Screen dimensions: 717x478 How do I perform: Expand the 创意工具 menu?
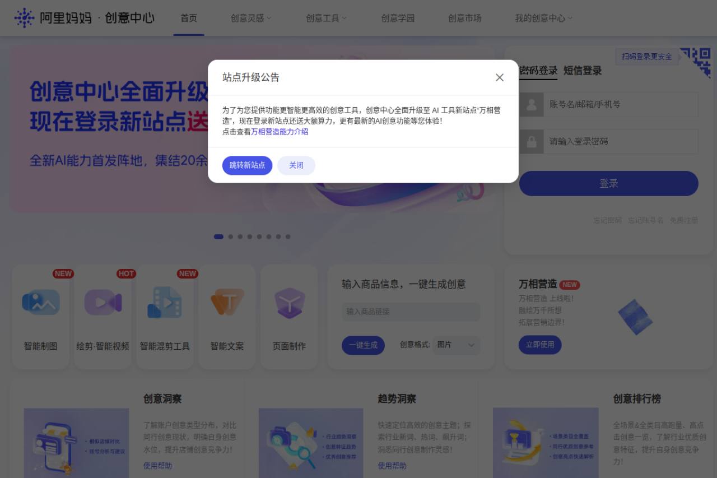326,18
